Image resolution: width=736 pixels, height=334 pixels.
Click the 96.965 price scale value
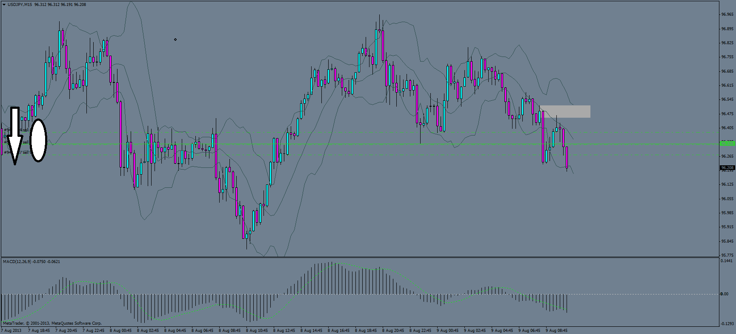tap(727, 14)
